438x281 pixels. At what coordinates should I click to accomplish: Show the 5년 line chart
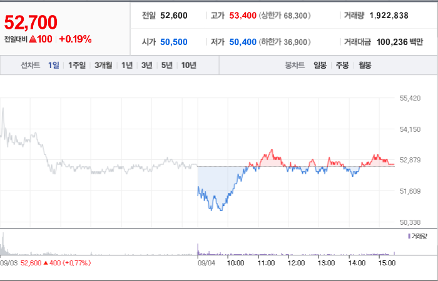point(167,66)
